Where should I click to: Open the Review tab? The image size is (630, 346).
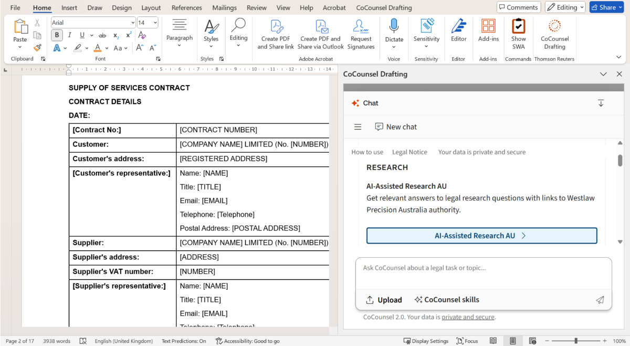click(256, 7)
